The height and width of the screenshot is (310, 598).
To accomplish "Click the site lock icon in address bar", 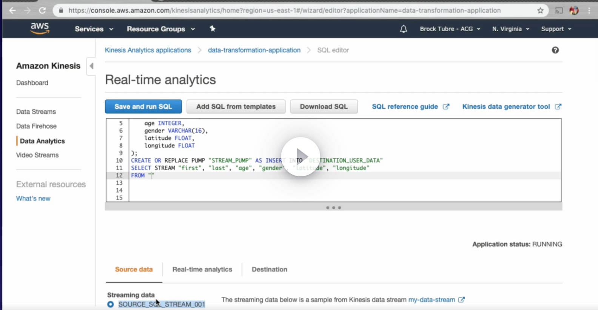I will (x=61, y=11).
